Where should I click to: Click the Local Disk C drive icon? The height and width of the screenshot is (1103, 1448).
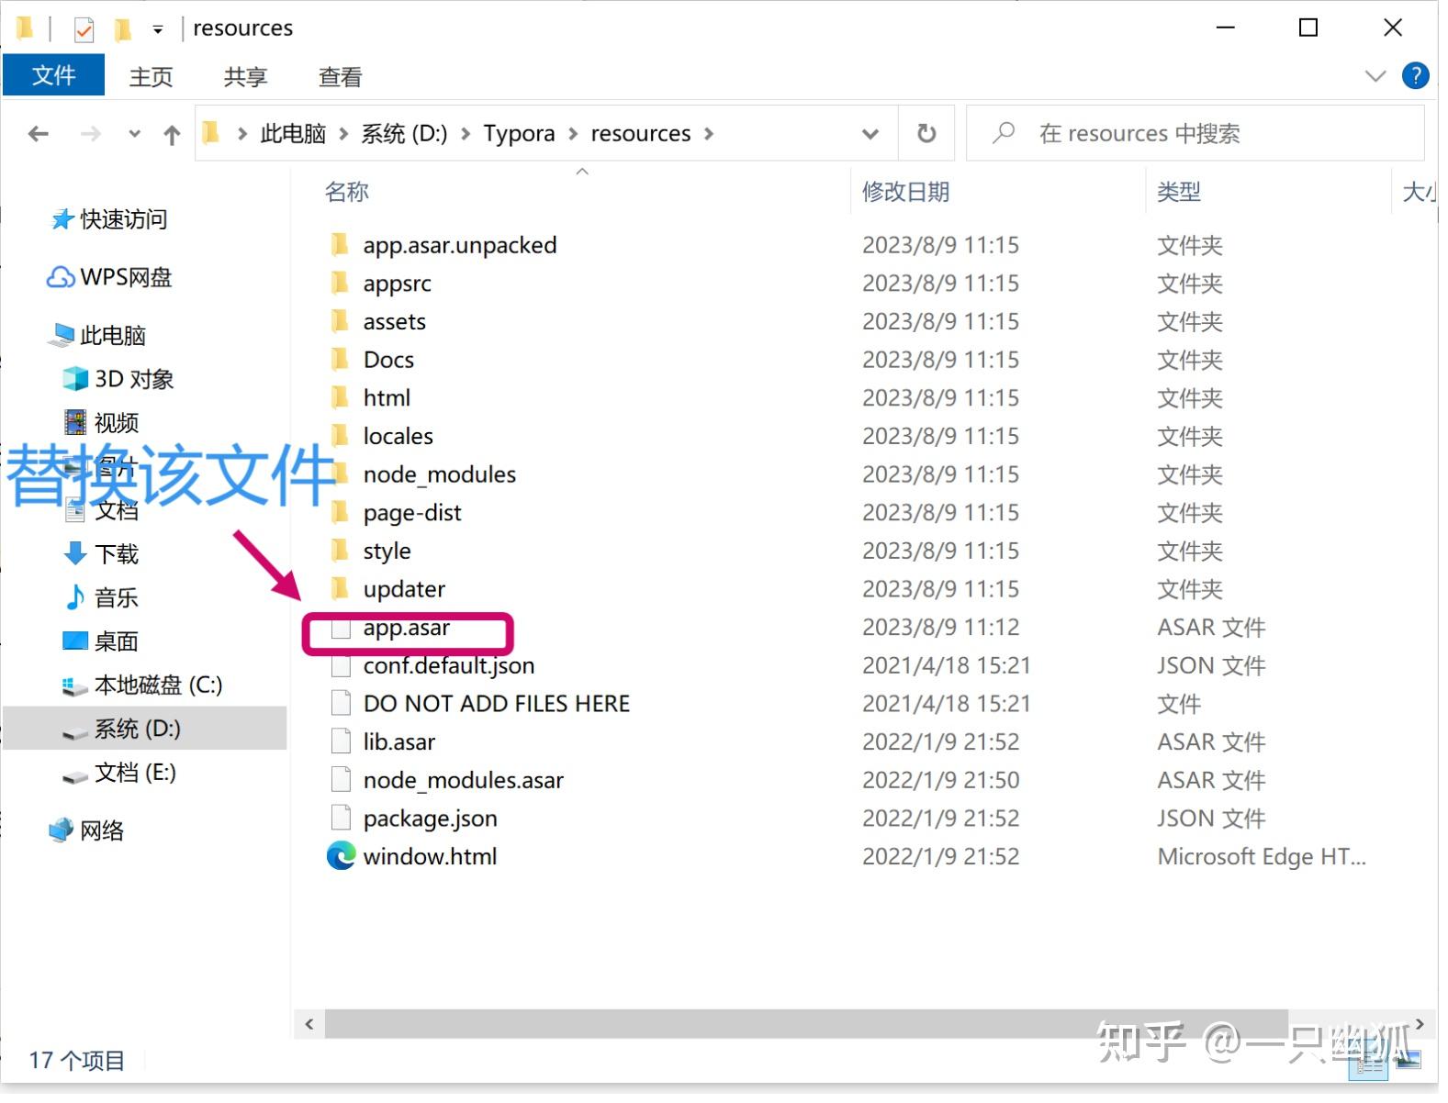click(75, 686)
